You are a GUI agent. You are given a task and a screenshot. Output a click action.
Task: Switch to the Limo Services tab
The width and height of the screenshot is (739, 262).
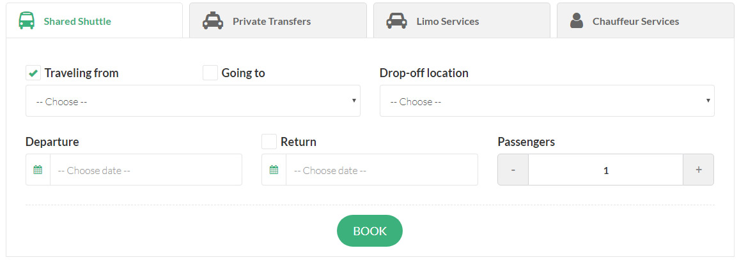[462, 20]
